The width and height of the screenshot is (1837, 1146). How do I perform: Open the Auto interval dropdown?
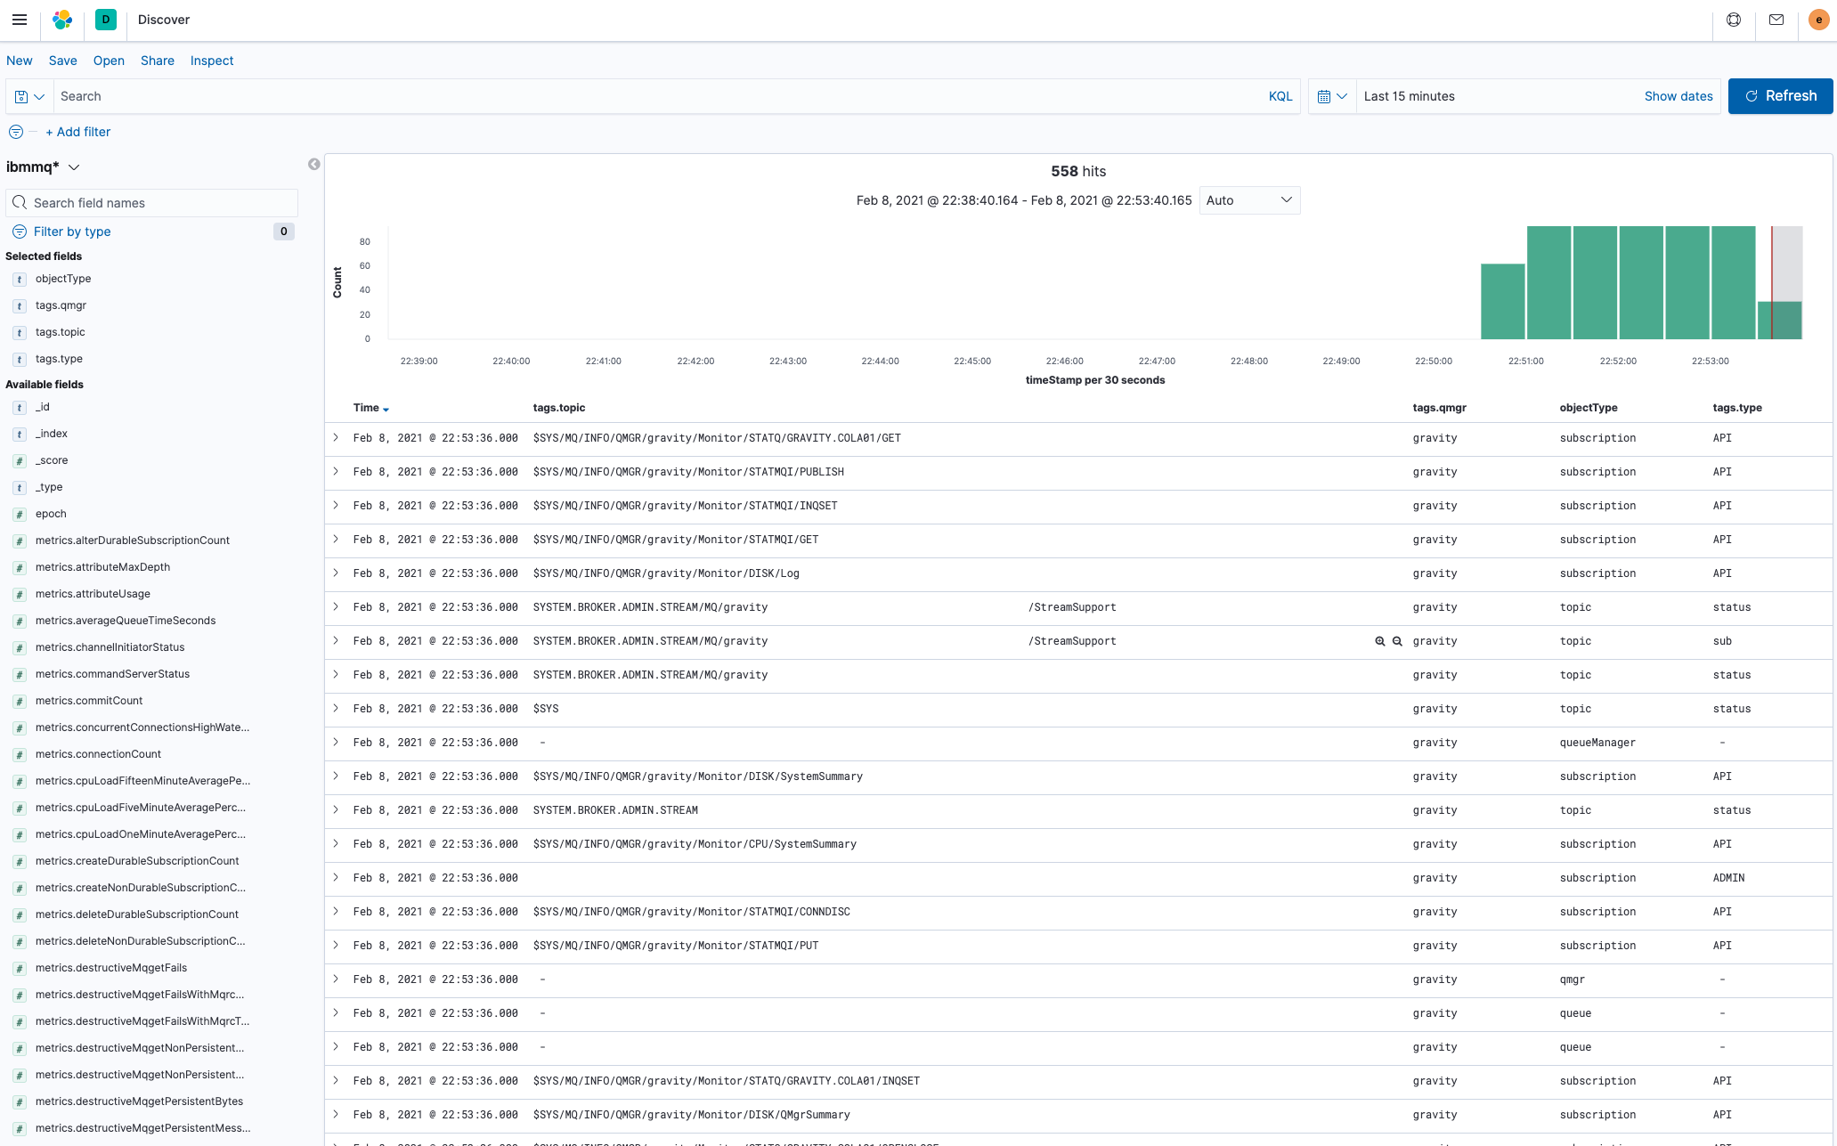(x=1249, y=200)
